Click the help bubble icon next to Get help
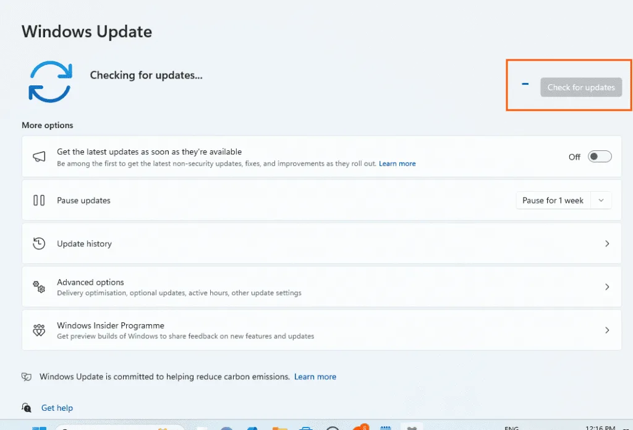This screenshot has width=633, height=430. (27, 407)
